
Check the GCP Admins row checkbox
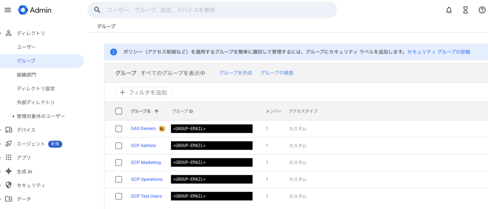pyautogui.click(x=119, y=146)
